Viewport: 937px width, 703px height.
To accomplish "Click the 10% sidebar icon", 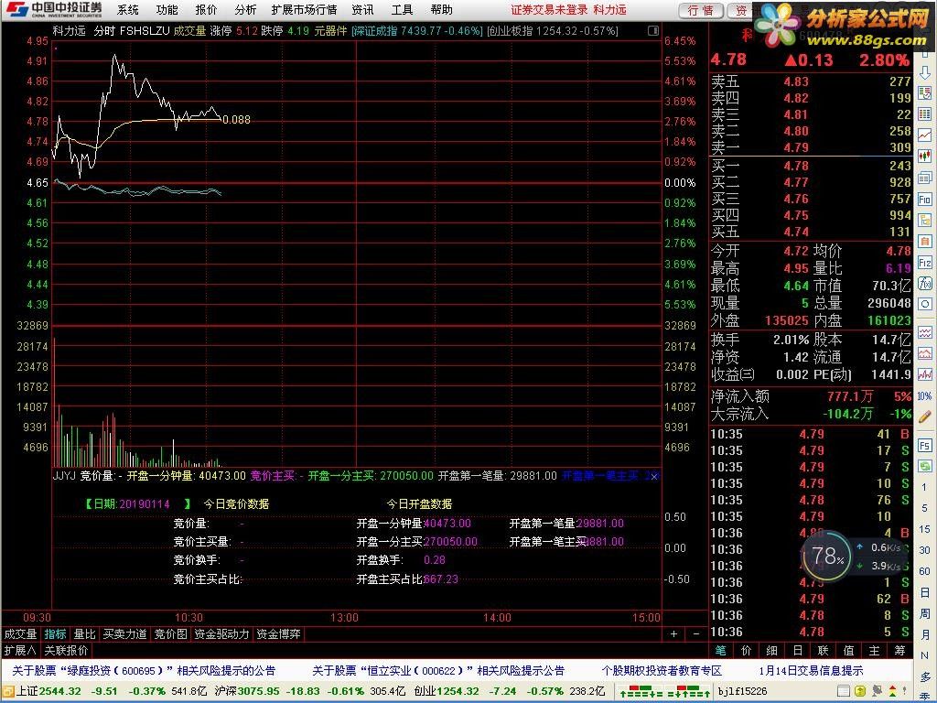I will pos(924,395).
